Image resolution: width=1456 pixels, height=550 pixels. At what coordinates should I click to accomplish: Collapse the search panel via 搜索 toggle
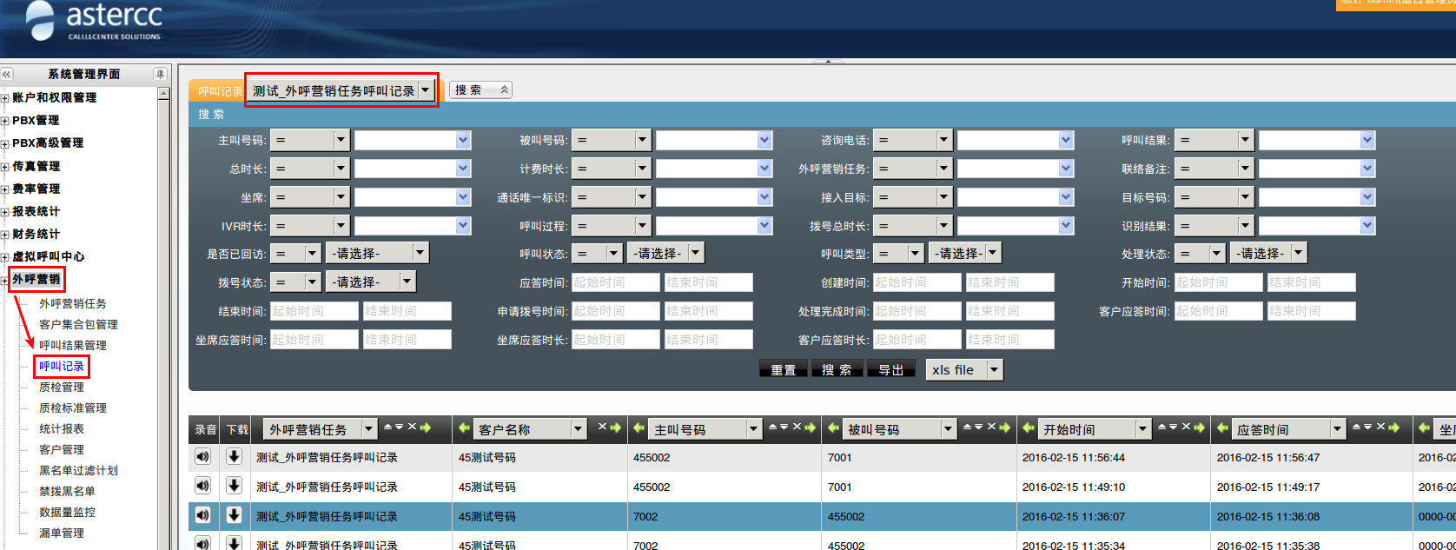click(504, 89)
